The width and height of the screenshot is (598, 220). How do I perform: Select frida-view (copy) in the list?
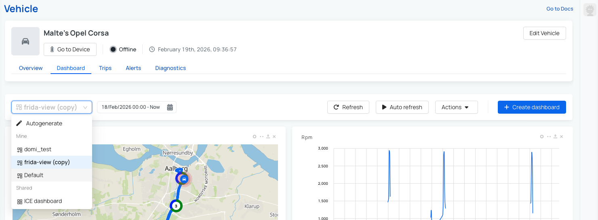tap(52, 162)
